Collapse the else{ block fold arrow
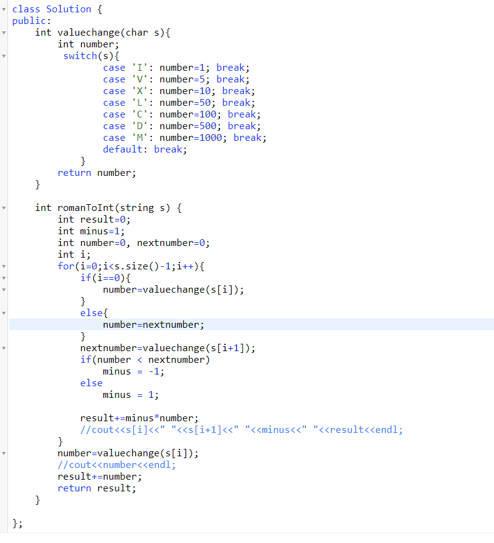The width and height of the screenshot is (494, 543). 4,314
